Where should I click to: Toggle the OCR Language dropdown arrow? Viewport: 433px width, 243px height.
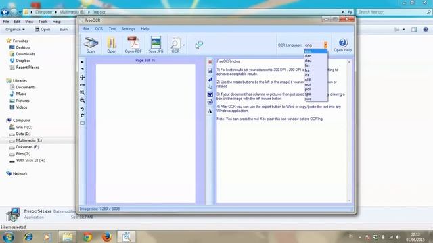coord(325,45)
